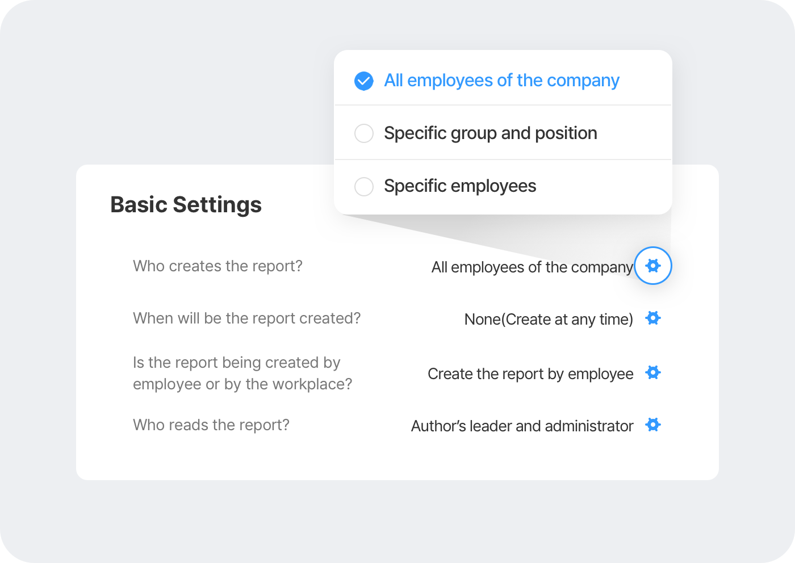The height and width of the screenshot is (563, 795).
Task: Click gear beside Author's leader and administrator
Action: (x=653, y=425)
